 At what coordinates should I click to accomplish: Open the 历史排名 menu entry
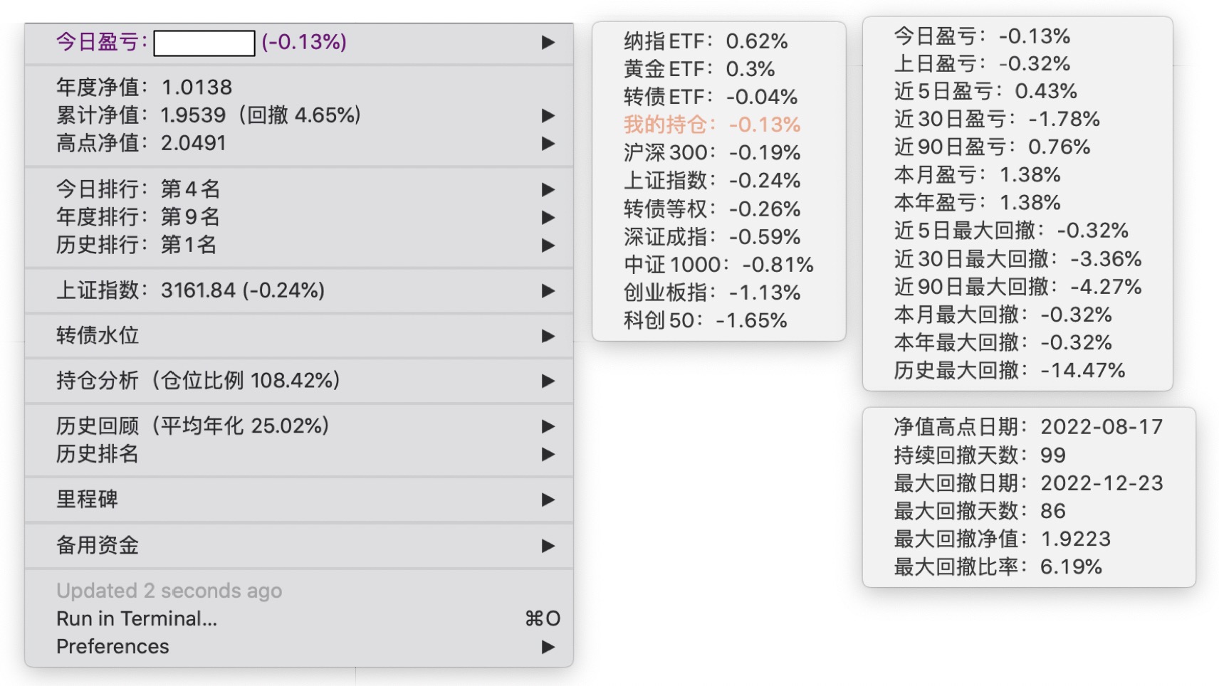pos(98,454)
